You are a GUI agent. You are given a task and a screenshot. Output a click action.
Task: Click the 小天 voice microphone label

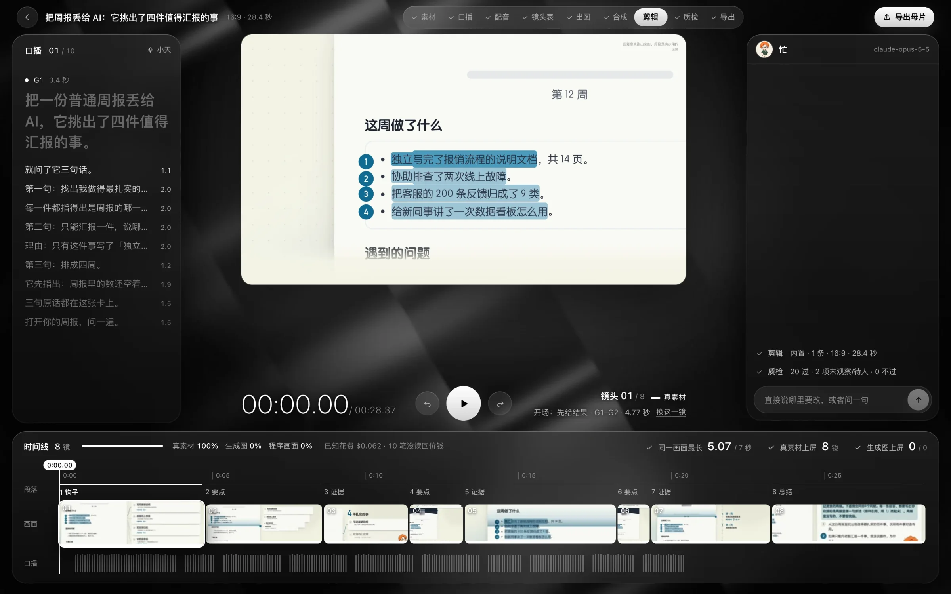[x=159, y=50]
